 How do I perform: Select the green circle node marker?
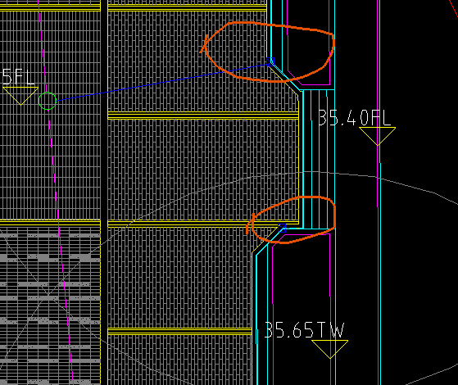[x=48, y=101]
